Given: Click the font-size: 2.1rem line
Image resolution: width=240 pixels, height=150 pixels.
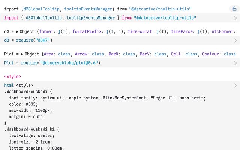Looking at the screenshot, I should (30, 142).
